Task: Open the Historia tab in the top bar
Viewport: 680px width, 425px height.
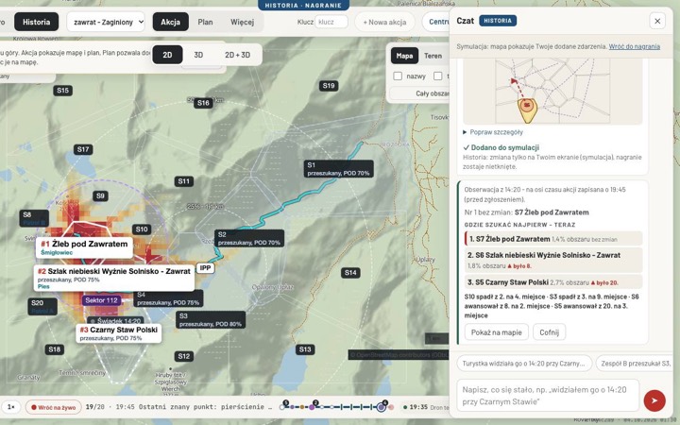Action: (x=37, y=22)
